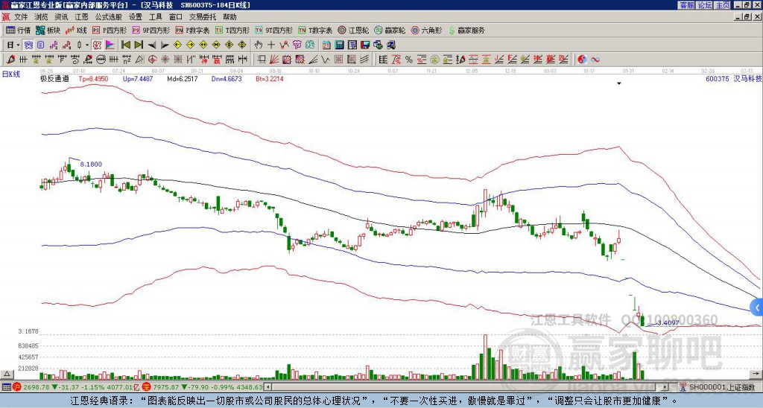Open the 帮助 menu
The image size is (763, 408).
(x=229, y=17)
